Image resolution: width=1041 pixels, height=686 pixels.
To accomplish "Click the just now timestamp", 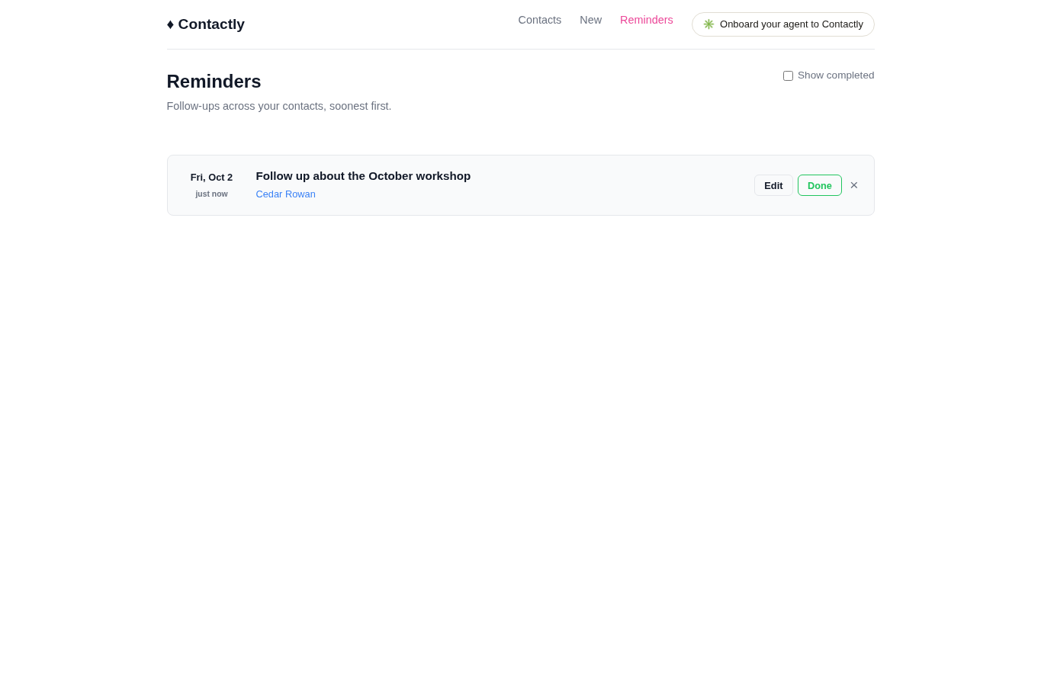I will click(x=211, y=194).
